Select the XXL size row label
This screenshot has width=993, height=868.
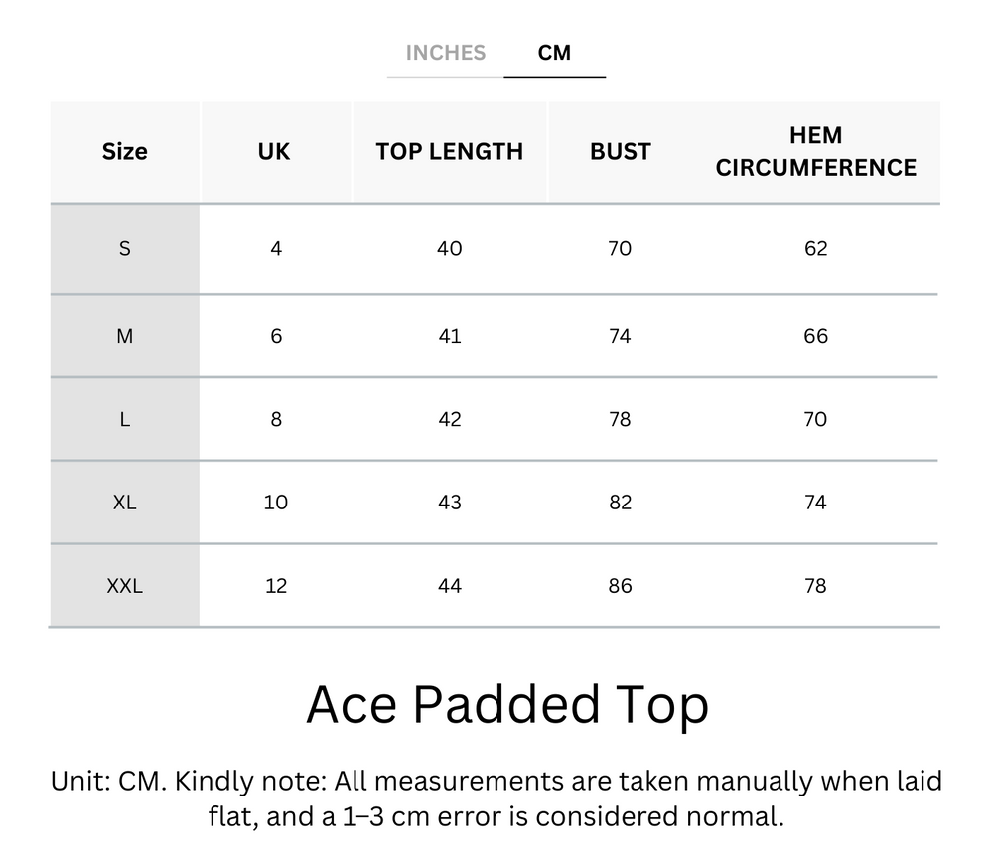coord(124,586)
